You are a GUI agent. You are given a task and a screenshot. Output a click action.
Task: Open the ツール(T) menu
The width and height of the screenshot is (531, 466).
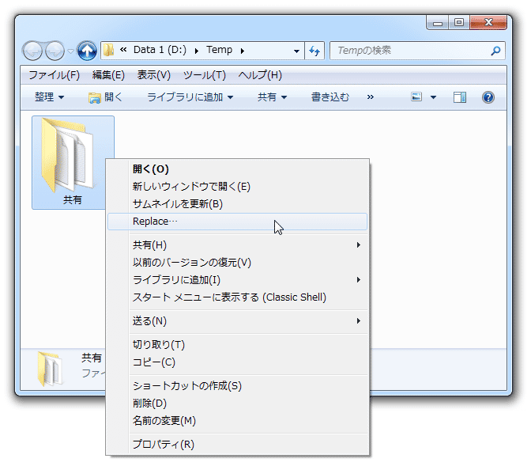[205, 75]
